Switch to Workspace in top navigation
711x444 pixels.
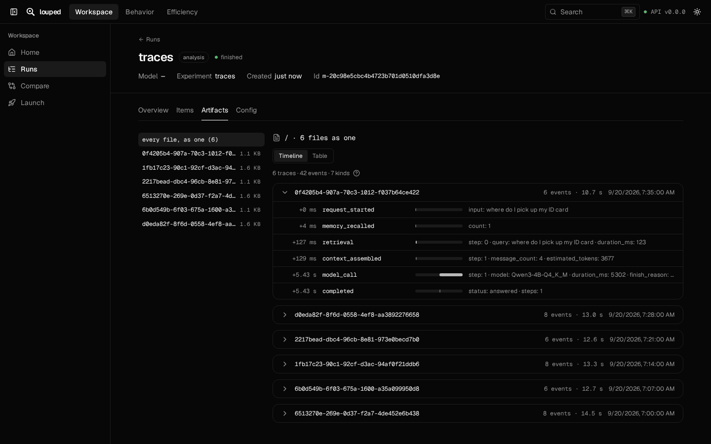[94, 12]
